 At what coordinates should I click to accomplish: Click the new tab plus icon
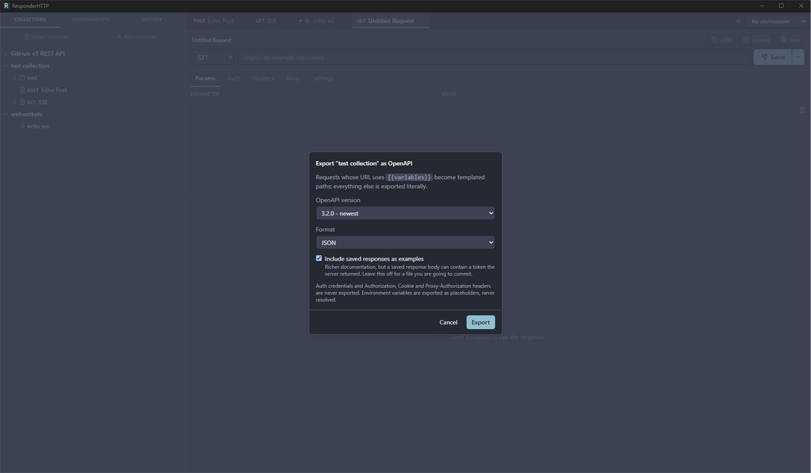[738, 21]
